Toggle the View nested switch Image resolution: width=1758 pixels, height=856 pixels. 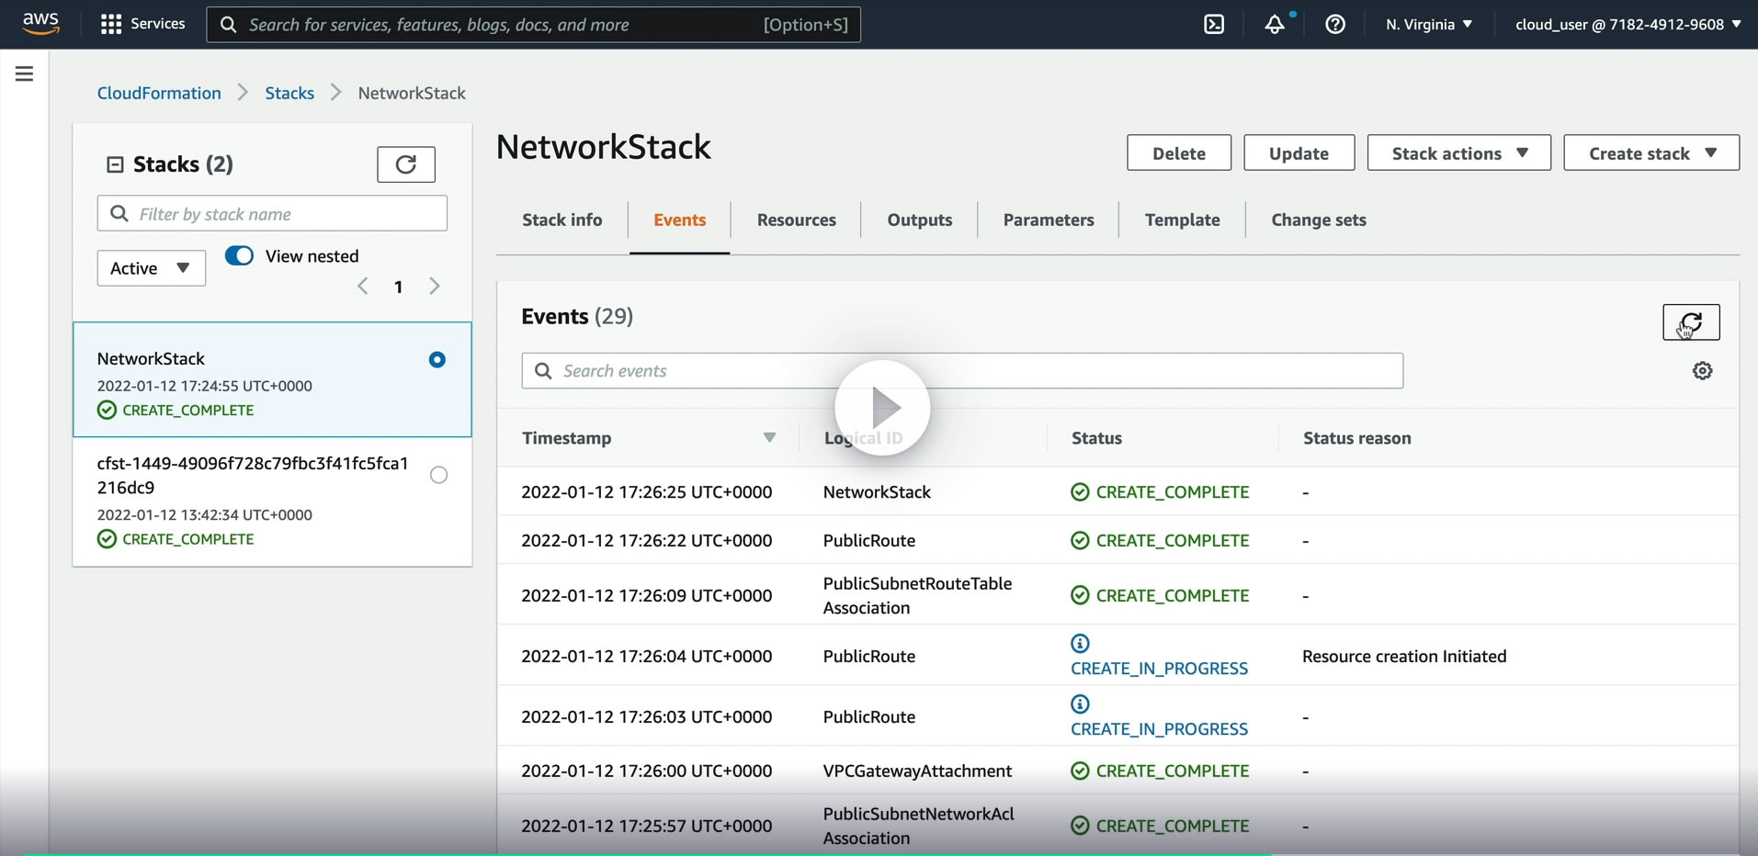239,256
